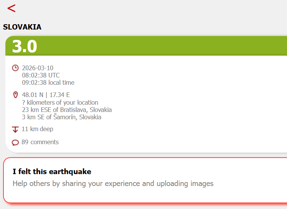Click the I felt this earthquake title
Screen dimensions: 287x209
pos(52,172)
